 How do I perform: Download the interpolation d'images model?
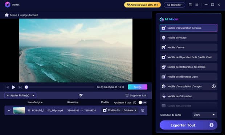[213, 86]
